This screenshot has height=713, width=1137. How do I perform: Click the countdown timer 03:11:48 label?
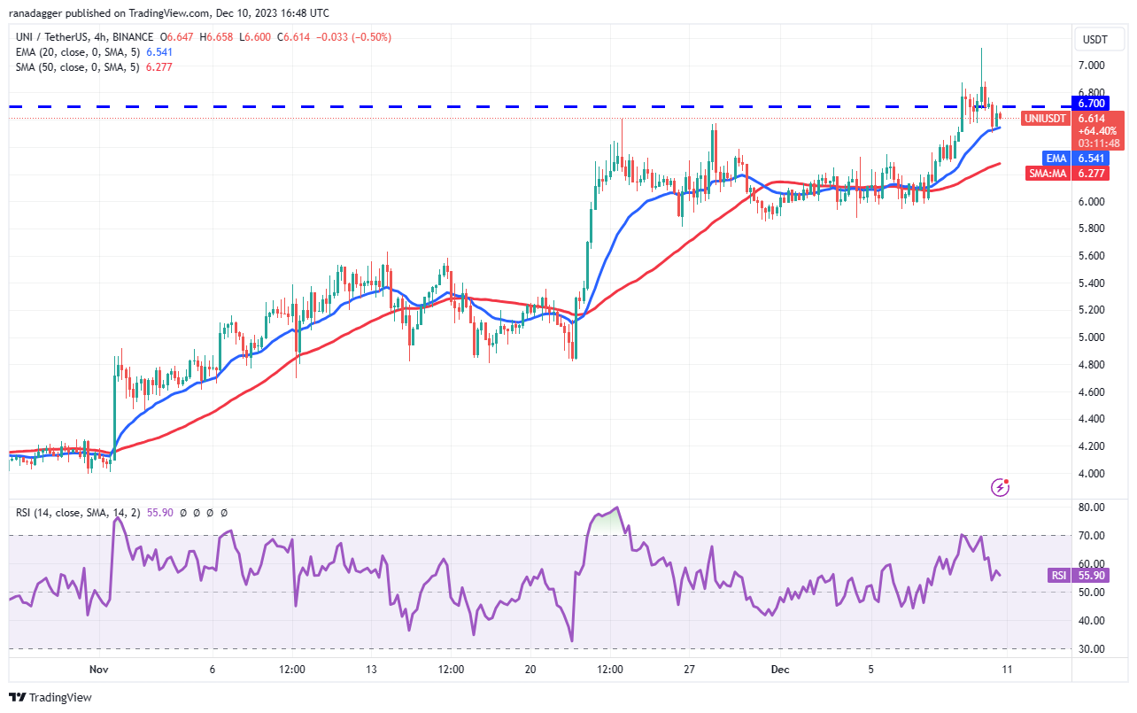[x=1098, y=143]
